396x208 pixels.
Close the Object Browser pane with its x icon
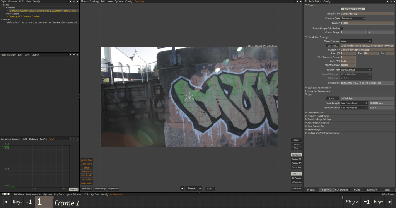[77, 2]
